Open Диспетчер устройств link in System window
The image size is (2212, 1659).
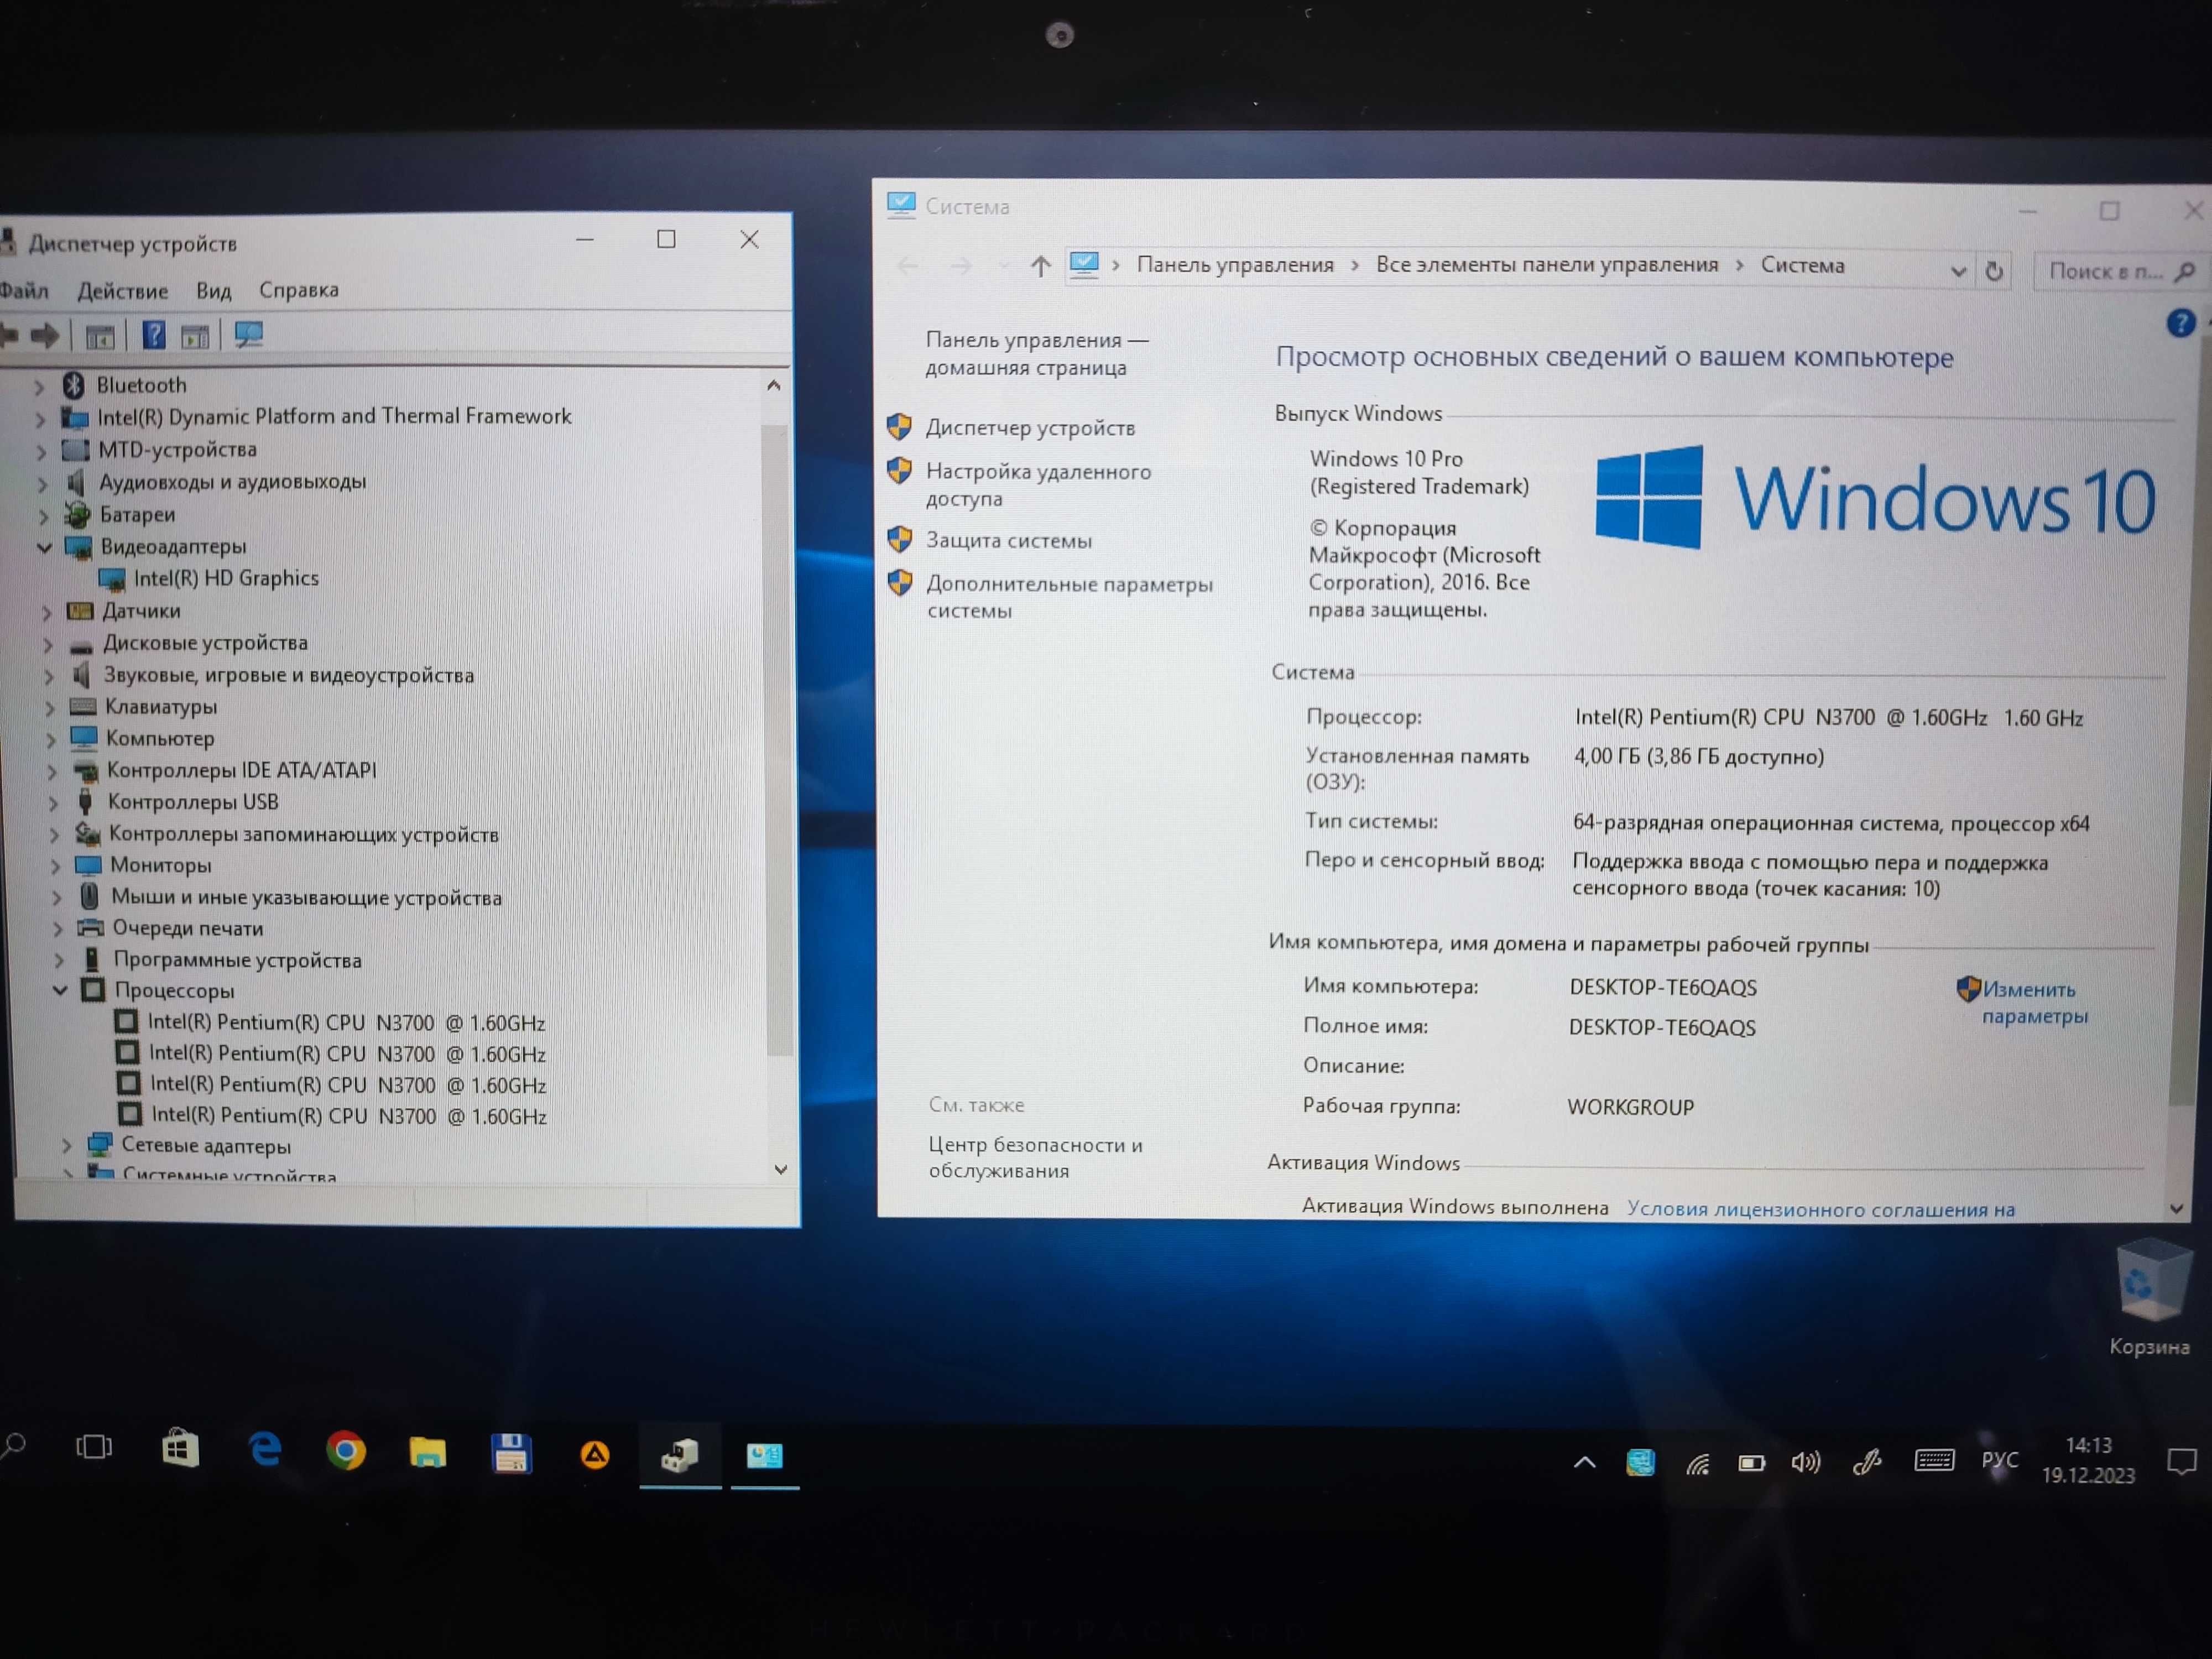pos(1030,428)
